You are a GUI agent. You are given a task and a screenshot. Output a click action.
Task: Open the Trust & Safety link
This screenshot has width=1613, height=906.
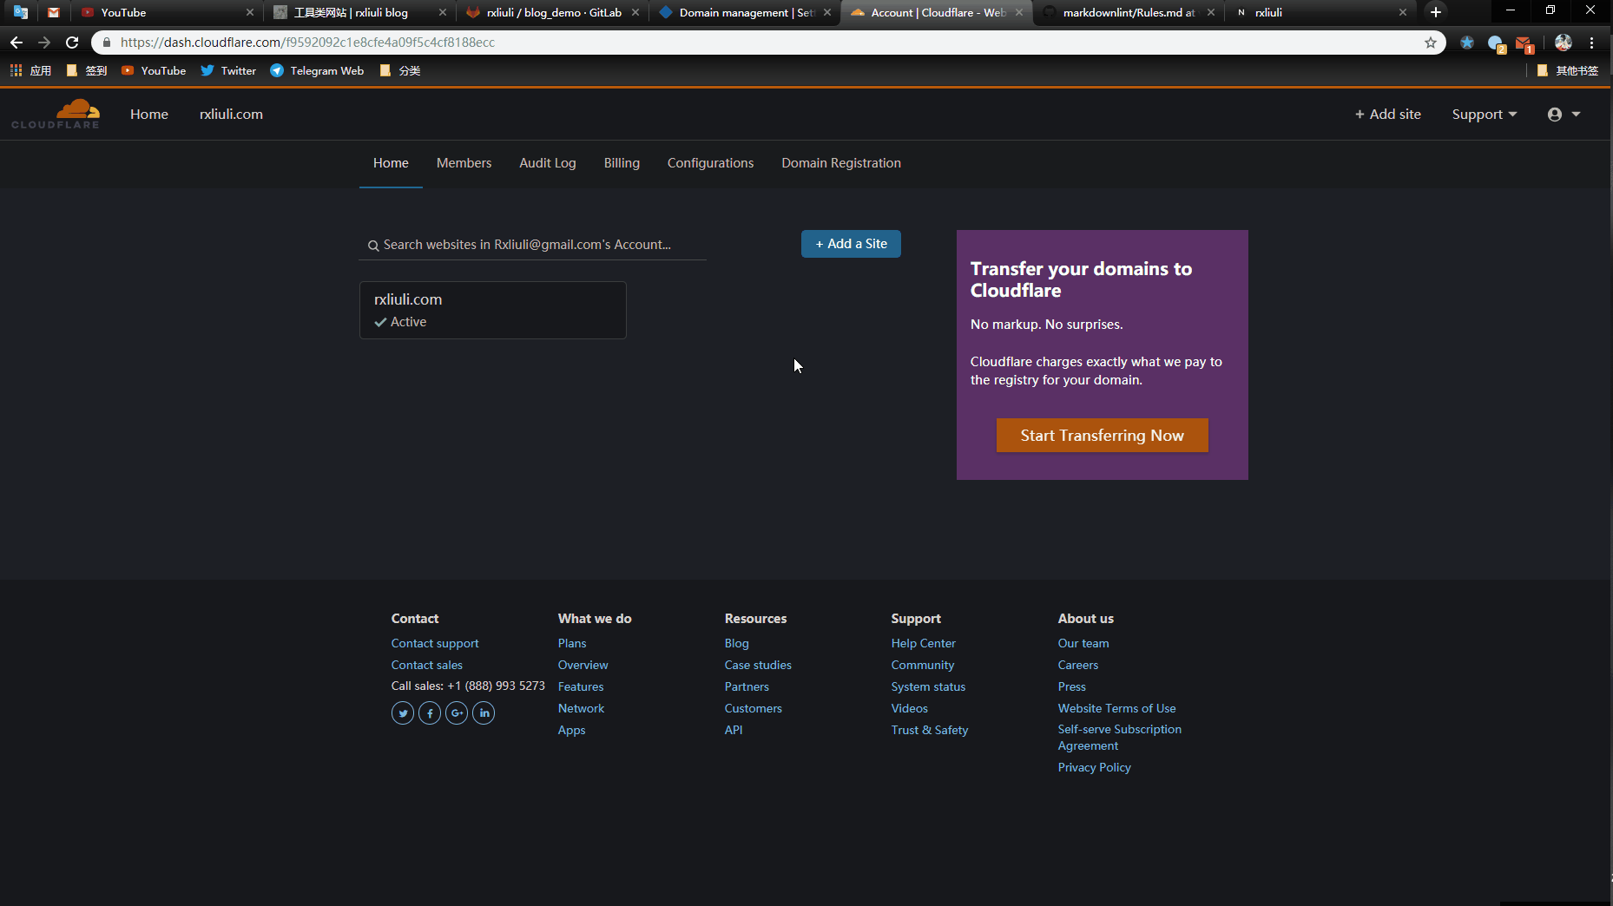pos(930,730)
